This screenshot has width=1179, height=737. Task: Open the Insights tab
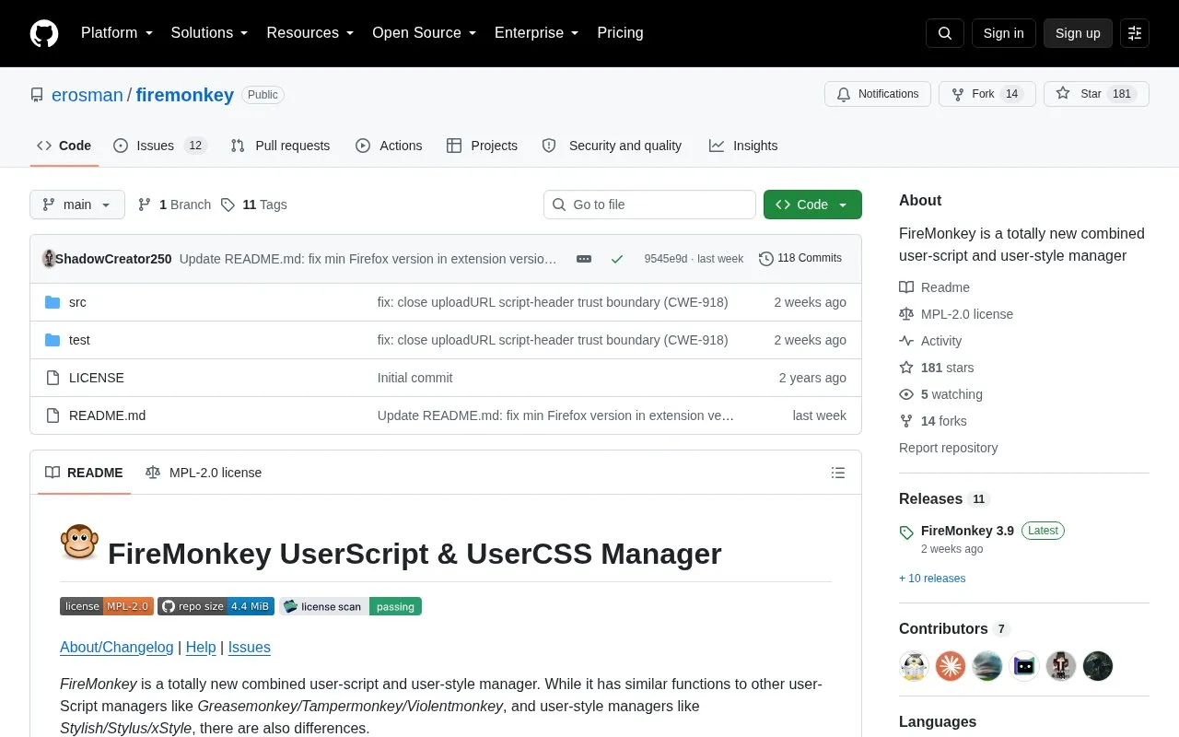[743, 146]
